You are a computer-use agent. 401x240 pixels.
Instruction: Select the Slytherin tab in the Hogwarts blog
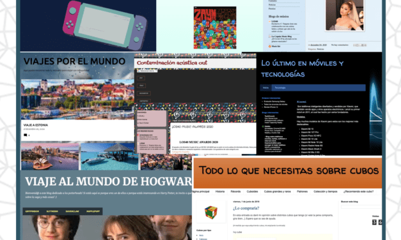point(52,211)
